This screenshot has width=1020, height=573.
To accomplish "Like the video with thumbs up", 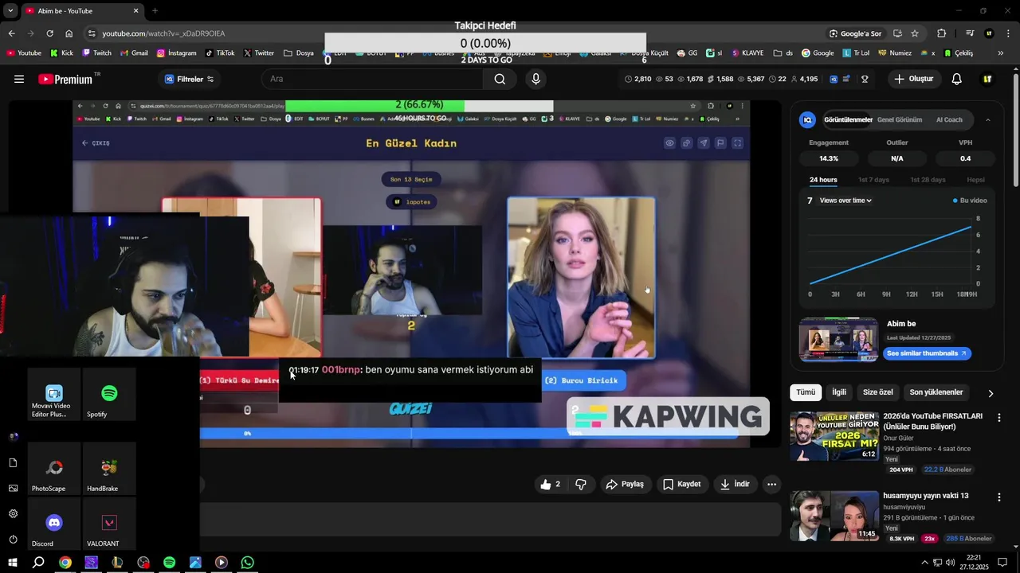I will pos(551,484).
